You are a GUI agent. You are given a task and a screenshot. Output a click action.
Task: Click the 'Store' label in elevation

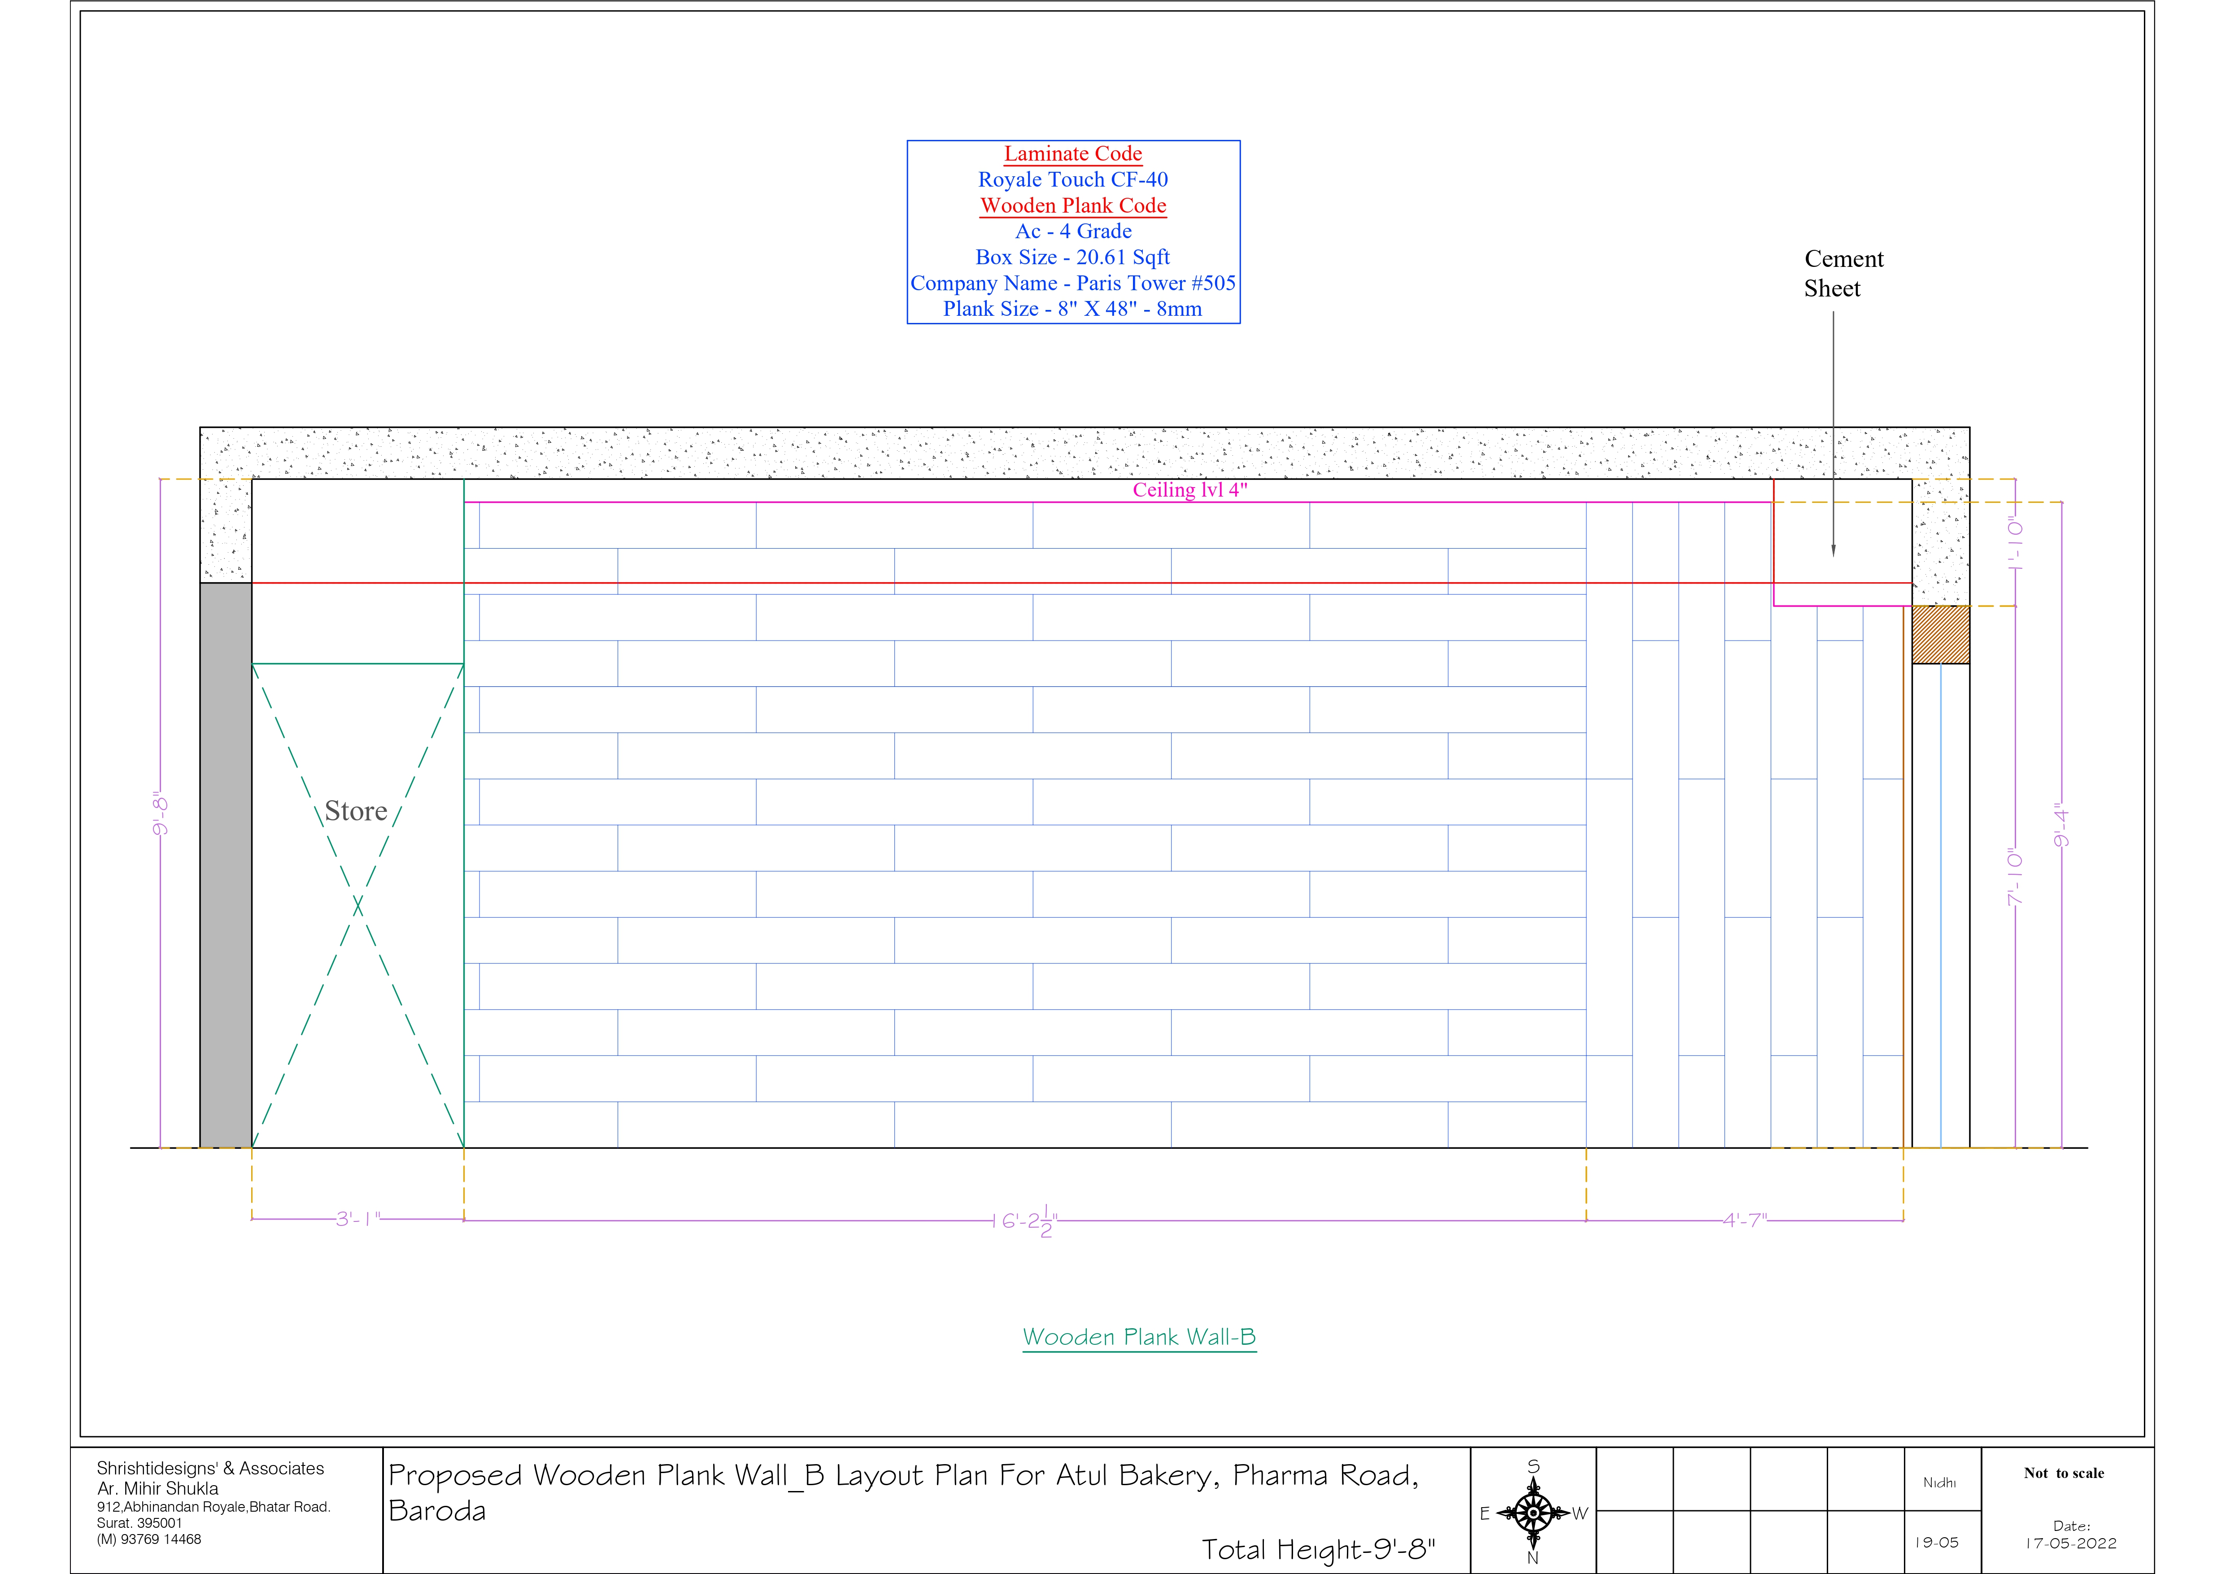[356, 811]
